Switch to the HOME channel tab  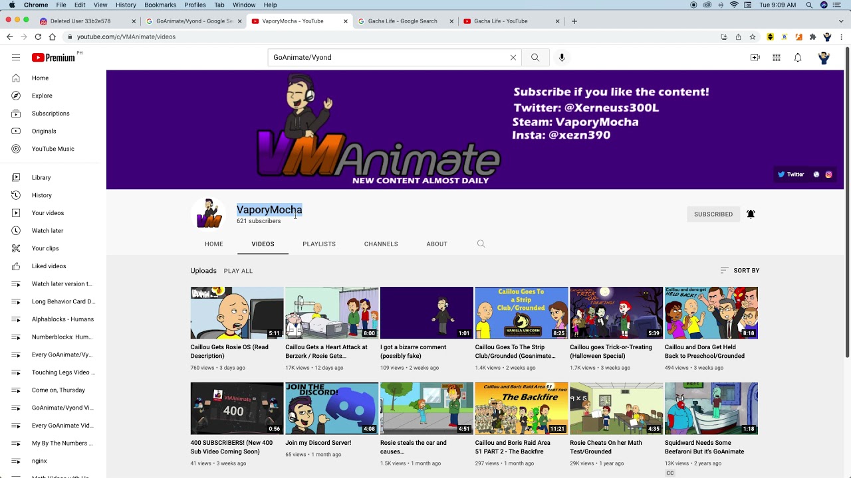(214, 244)
